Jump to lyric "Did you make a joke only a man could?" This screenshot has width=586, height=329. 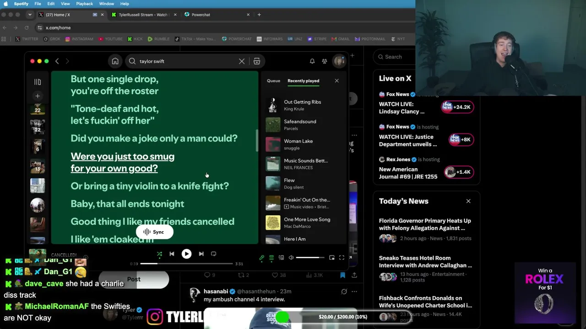pos(154,138)
